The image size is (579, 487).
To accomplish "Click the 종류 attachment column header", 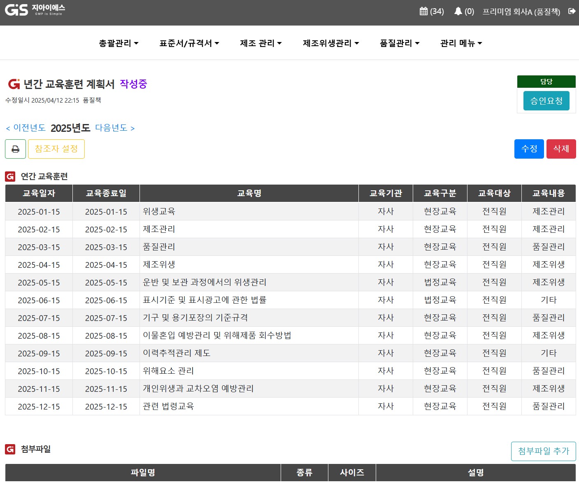I will click(x=305, y=473).
